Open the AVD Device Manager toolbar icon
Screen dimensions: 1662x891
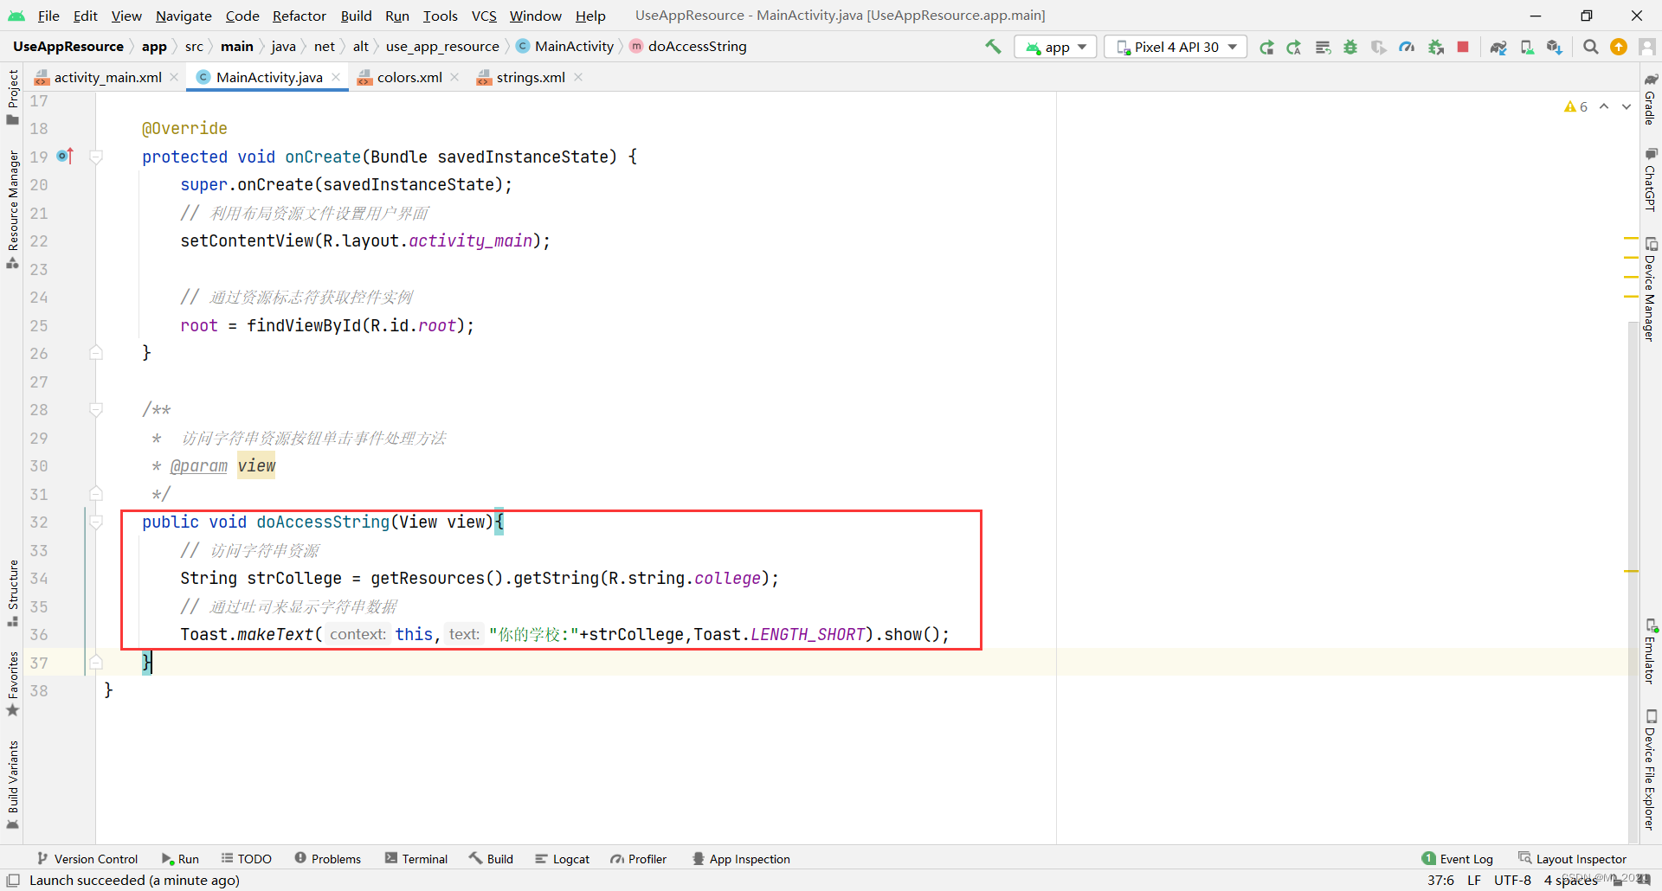coord(1527,47)
